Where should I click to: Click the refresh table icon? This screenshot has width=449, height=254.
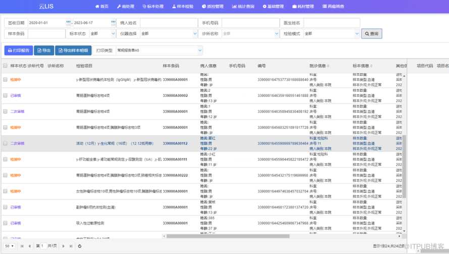pyautogui.click(x=79, y=246)
